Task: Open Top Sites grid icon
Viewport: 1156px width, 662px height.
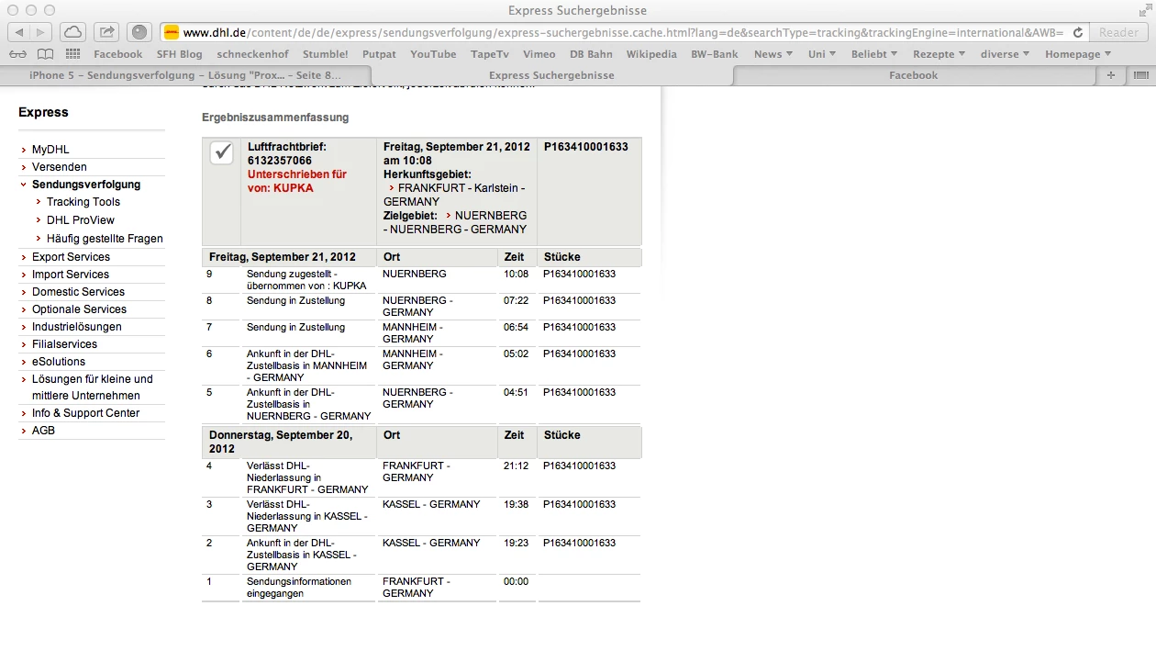Action: coord(72,54)
